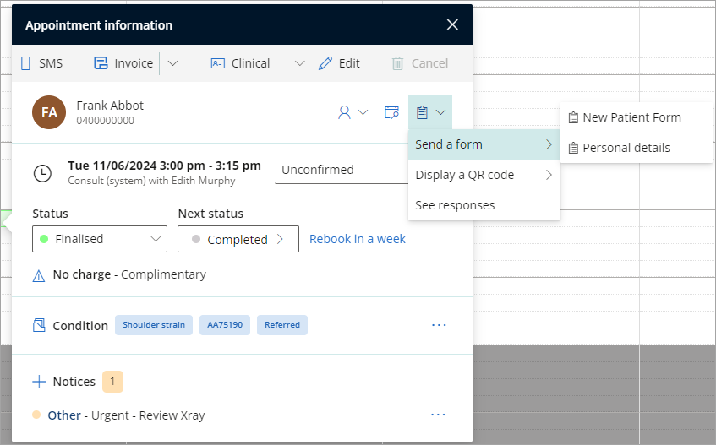Click the No charge - Complimentary text
The image size is (716, 445).
tap(129, 274)
